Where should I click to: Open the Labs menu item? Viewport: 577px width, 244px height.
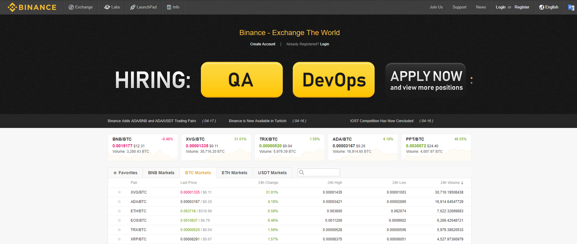[x=112, y=7]
